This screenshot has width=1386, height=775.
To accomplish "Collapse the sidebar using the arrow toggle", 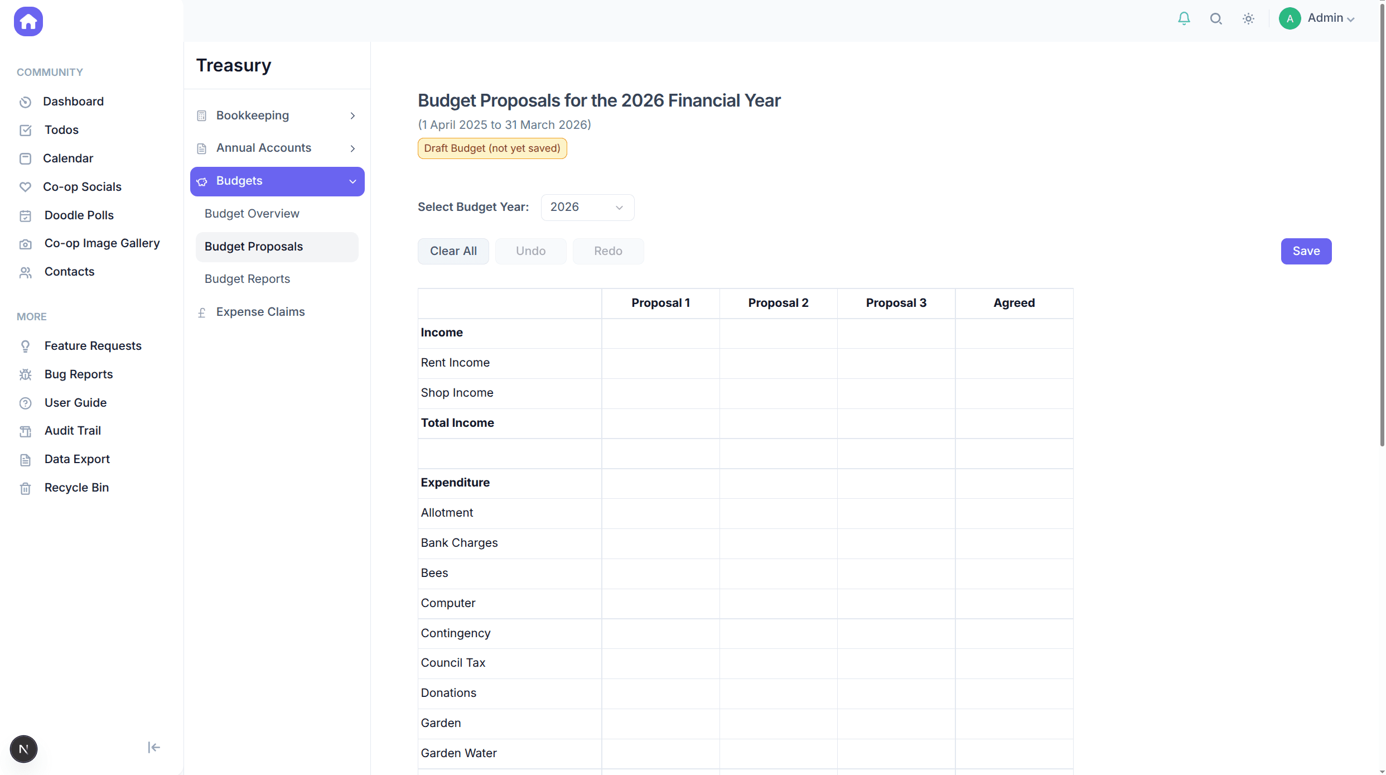I will click(153, 747).
